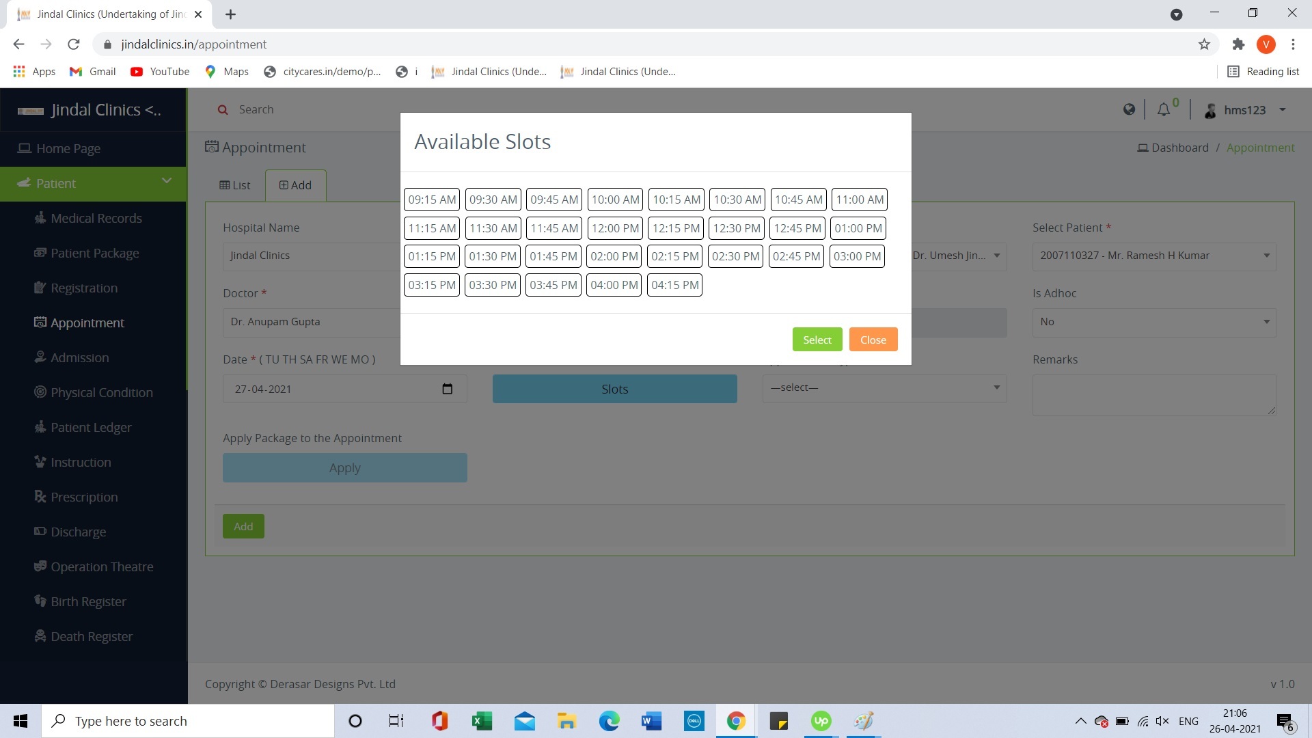Pick the 09:15 AM slot
The image size is (1312, 738).
coord(432,200)
